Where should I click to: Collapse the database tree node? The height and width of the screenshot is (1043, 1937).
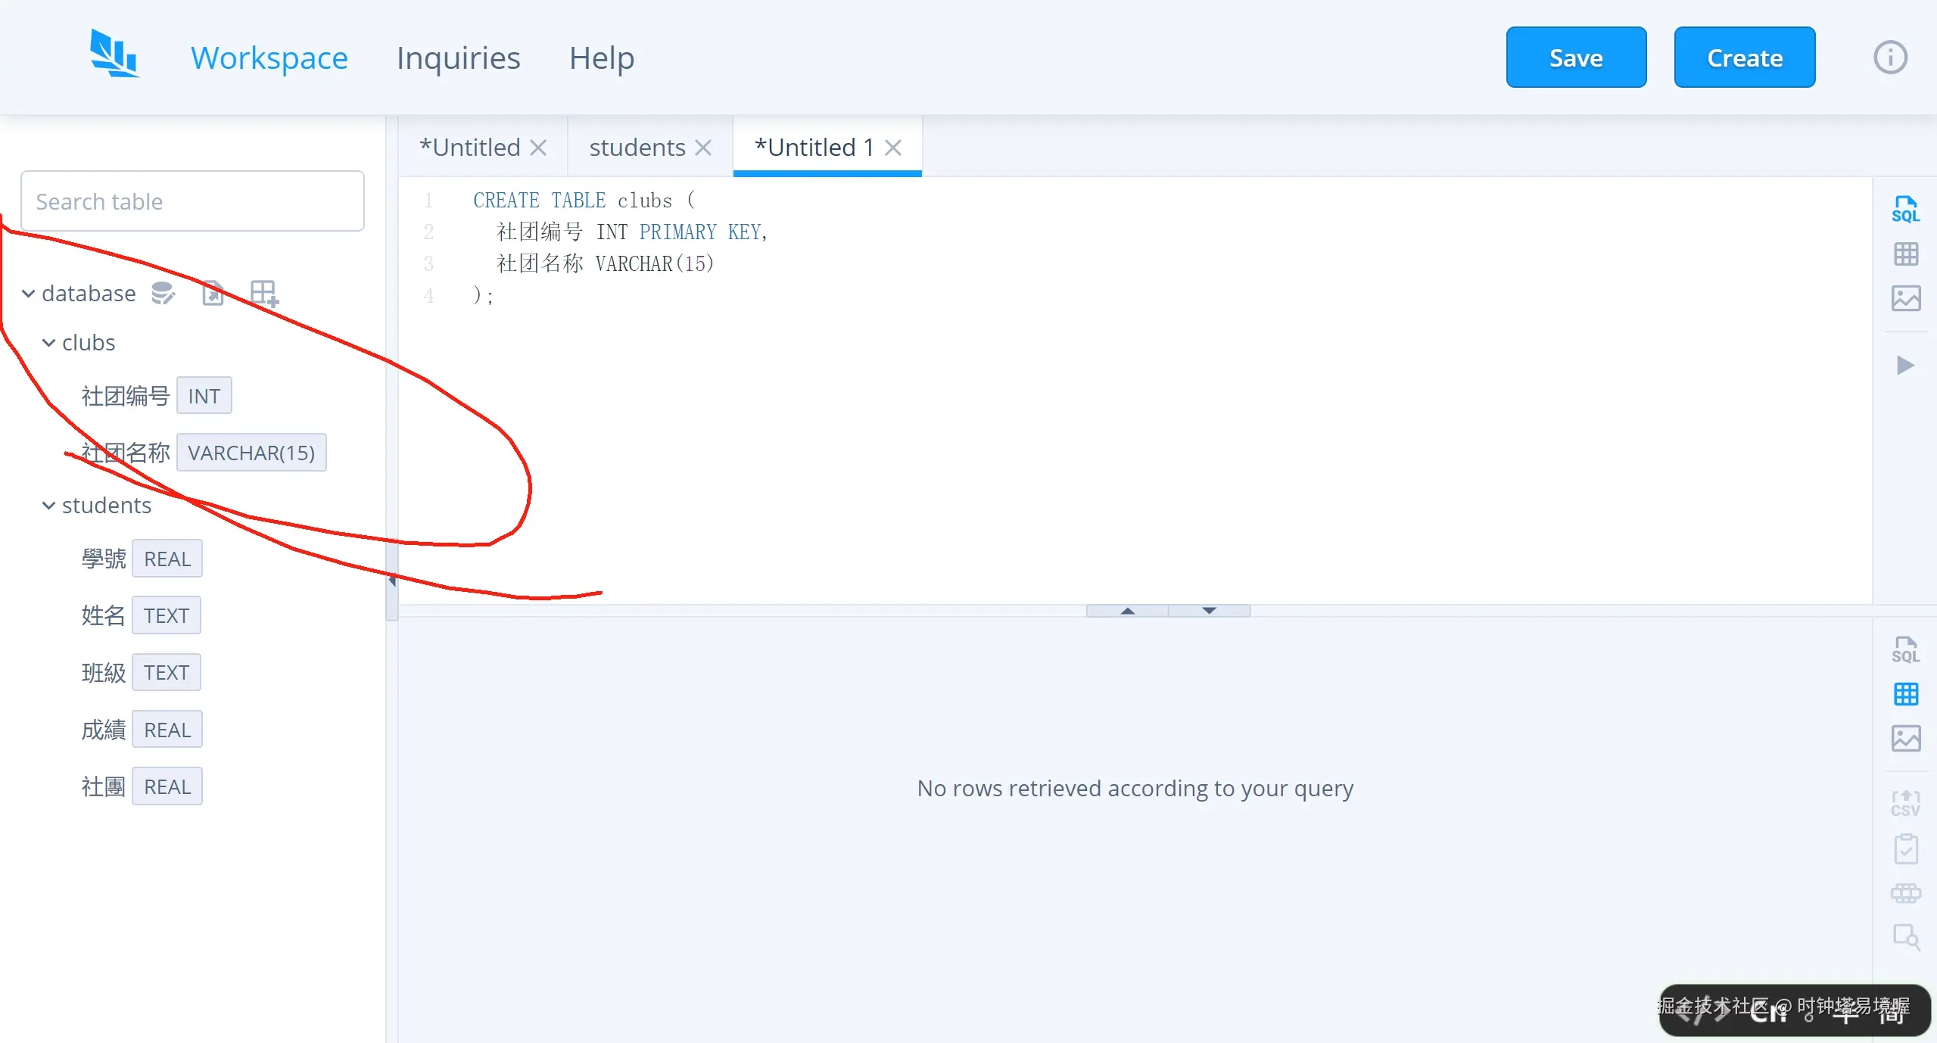(28, 294)
